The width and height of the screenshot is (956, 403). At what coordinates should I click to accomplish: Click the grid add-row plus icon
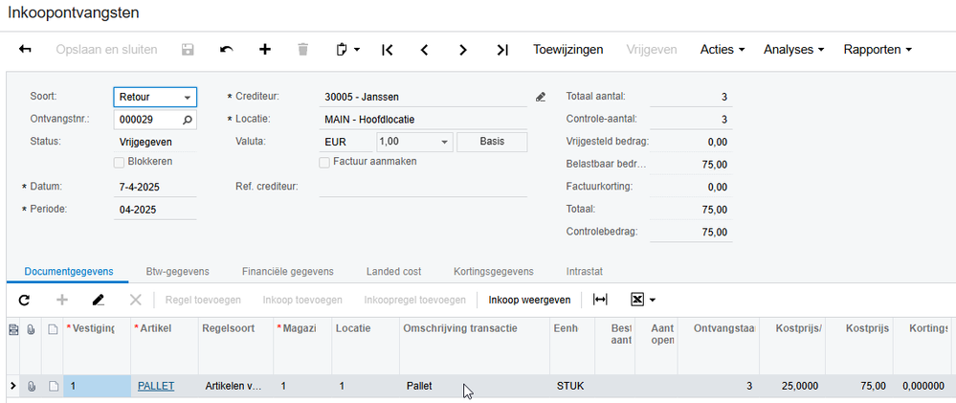tap(62, 300)
